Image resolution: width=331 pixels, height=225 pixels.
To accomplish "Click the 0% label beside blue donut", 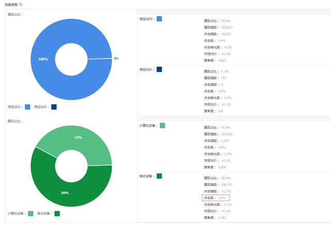I will tap(116, 58).
